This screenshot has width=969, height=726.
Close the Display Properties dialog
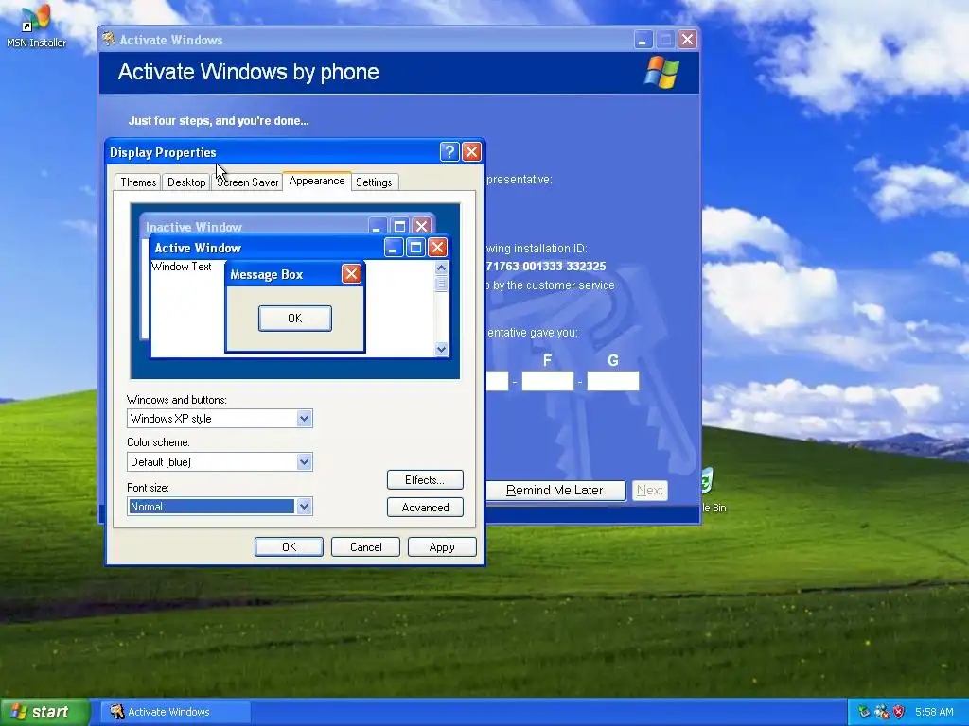[x=471, y=152]
